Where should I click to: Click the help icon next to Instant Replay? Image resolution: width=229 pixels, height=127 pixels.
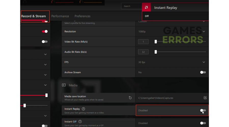[83, 109]
